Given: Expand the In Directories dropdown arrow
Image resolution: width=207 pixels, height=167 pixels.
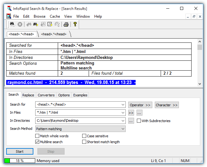Looking at the screenshot, I should [123, 121].
